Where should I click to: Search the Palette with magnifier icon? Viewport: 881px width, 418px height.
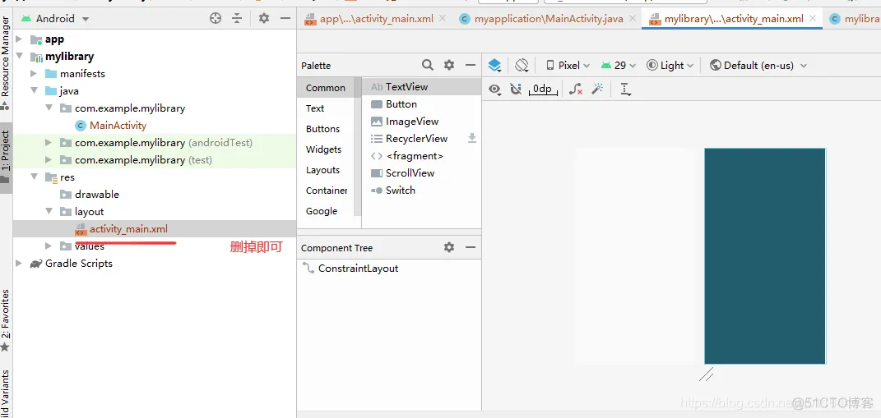tap(428, 65)
